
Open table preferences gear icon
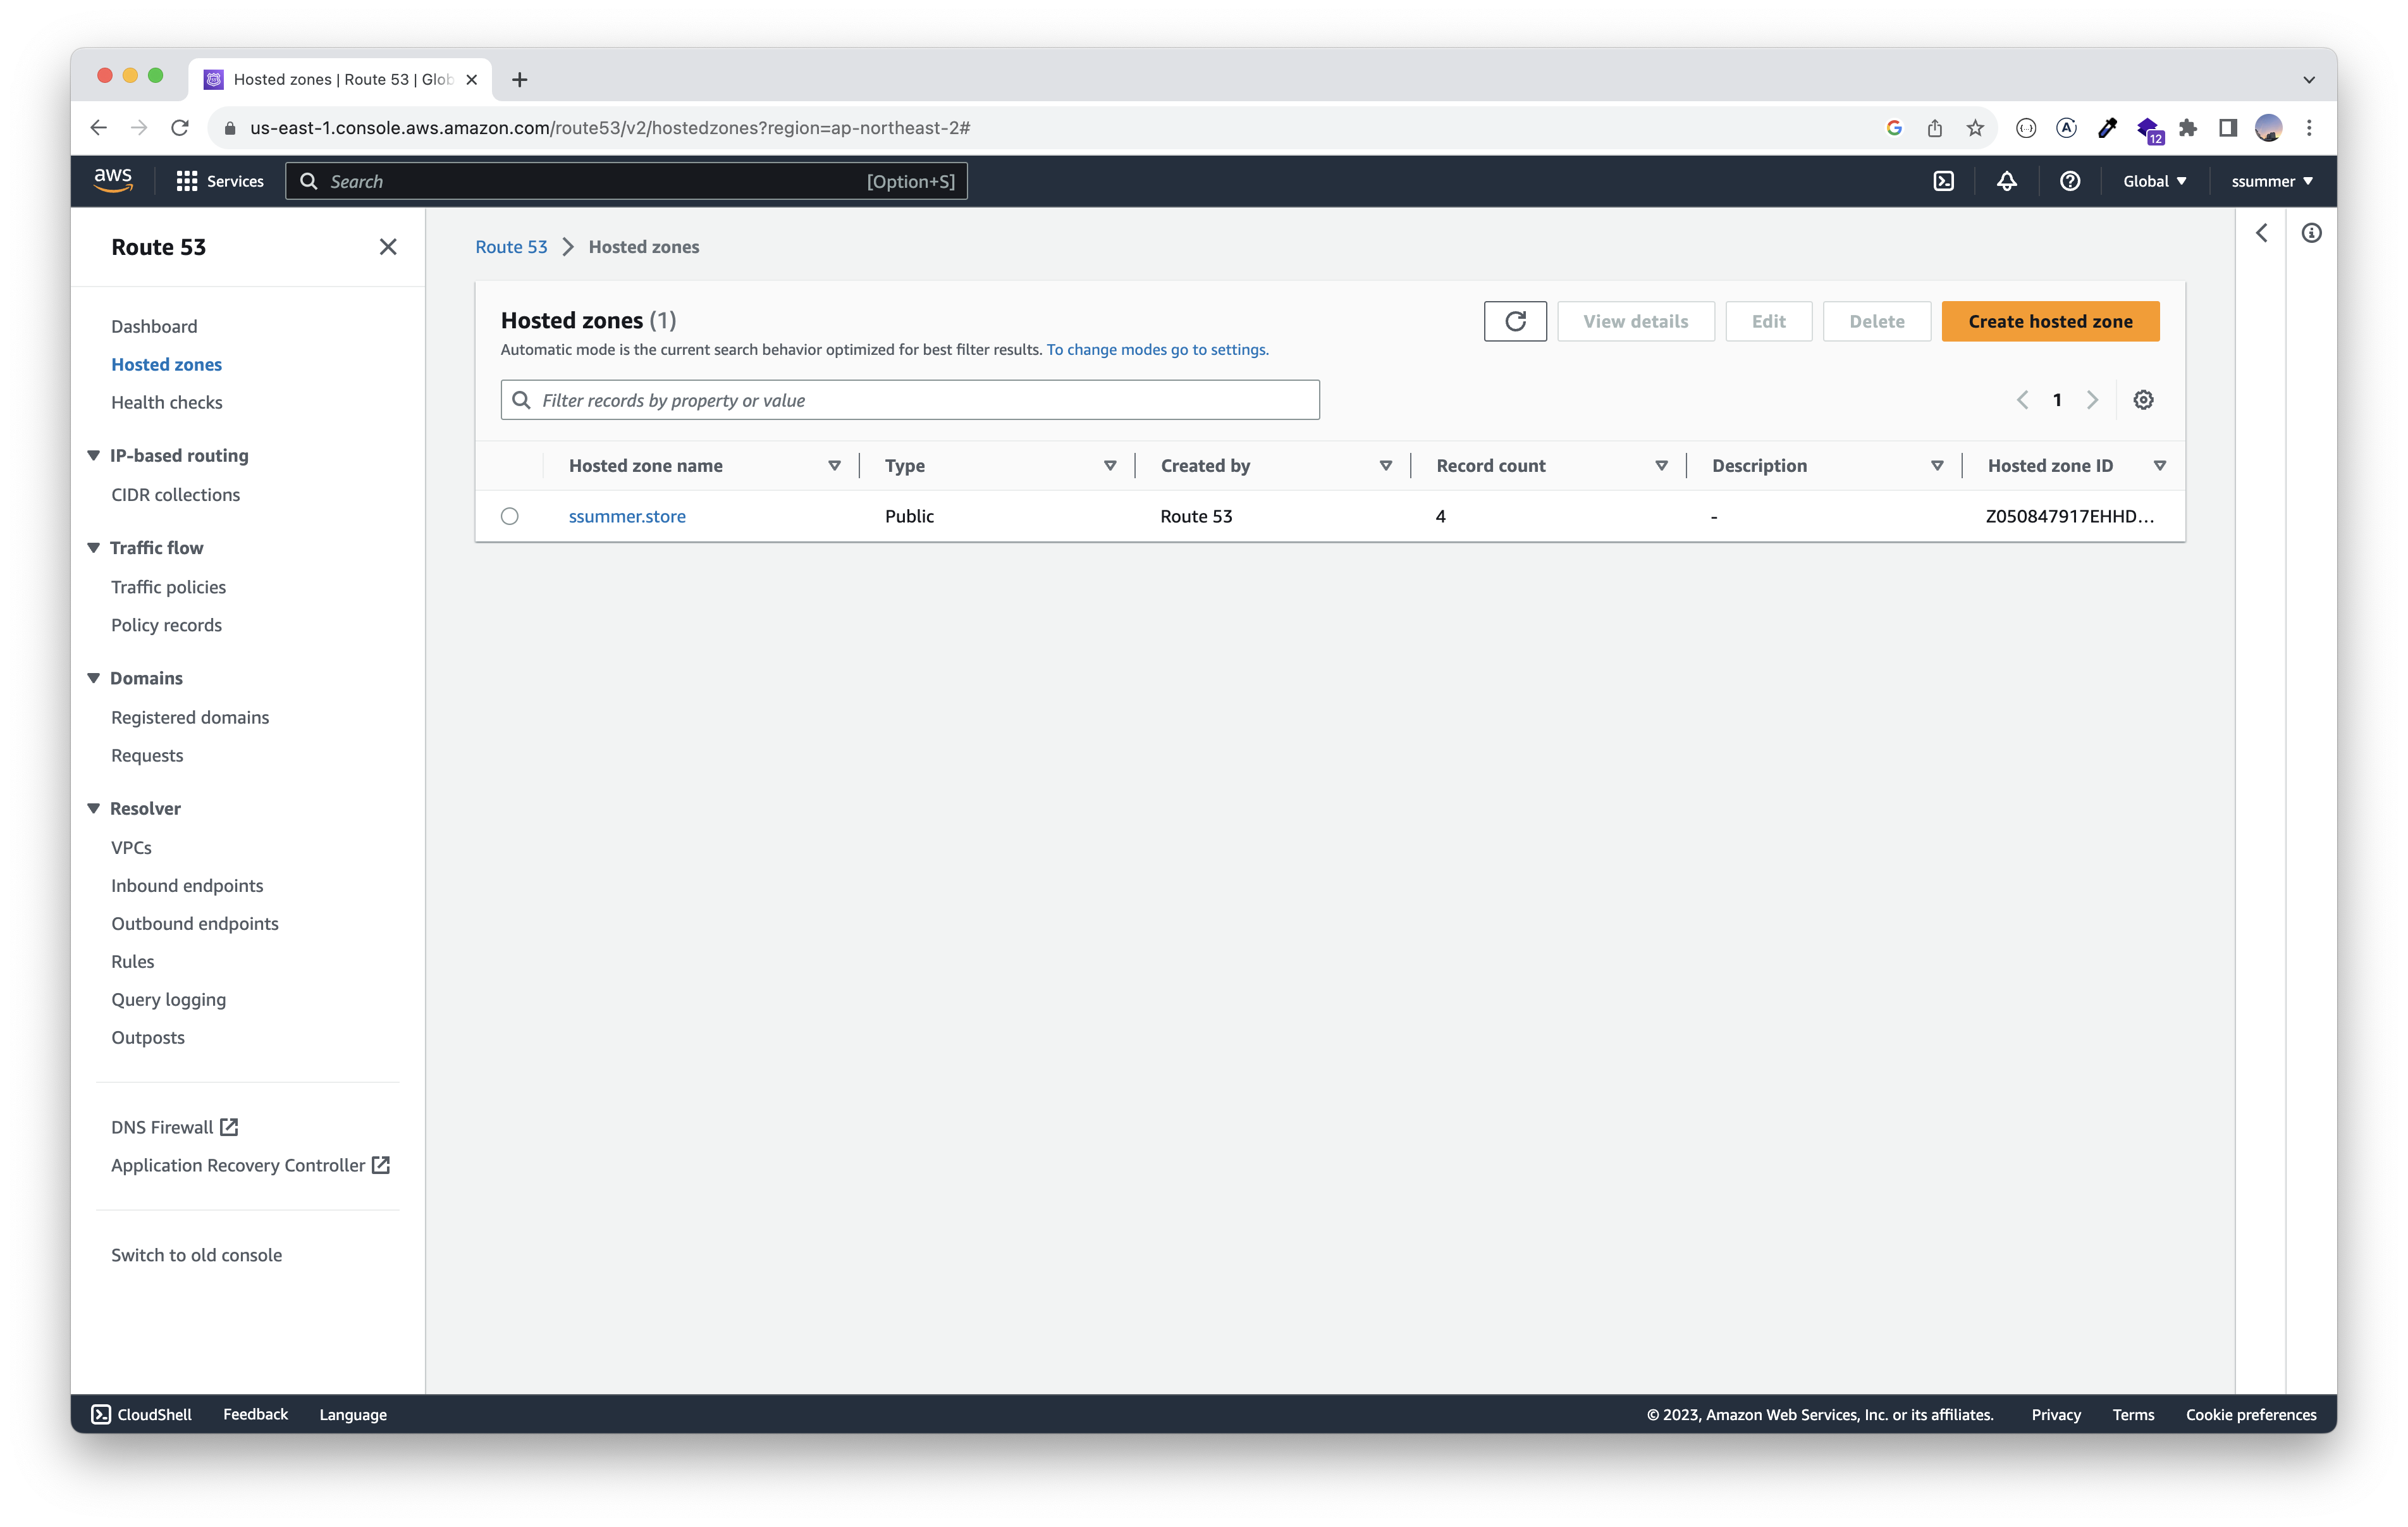(x=2143, y=400)
